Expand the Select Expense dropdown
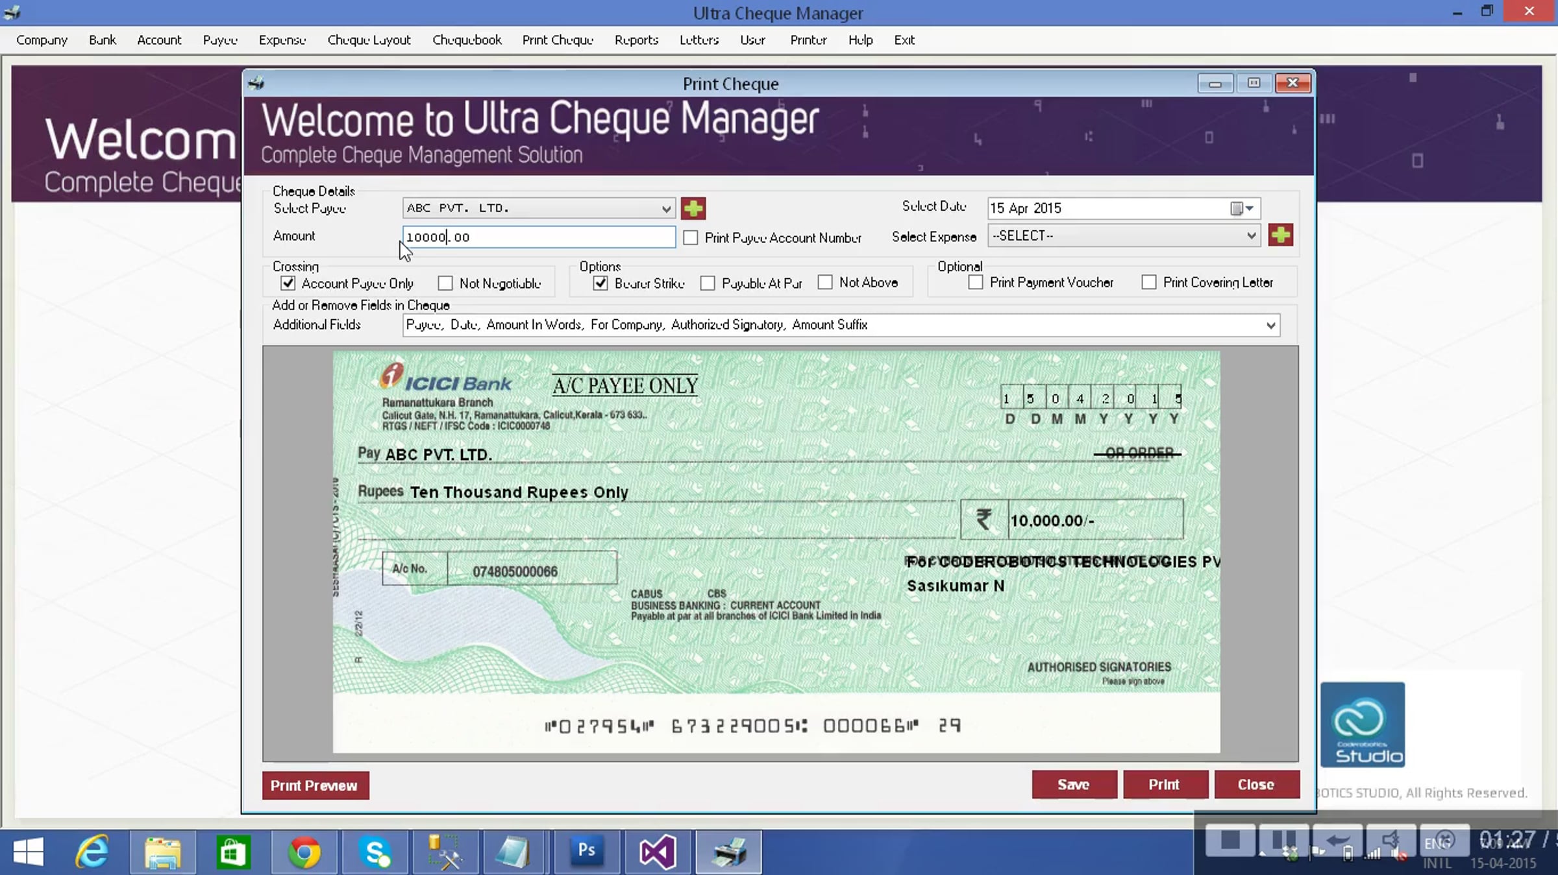 [x=1251, y=235]
